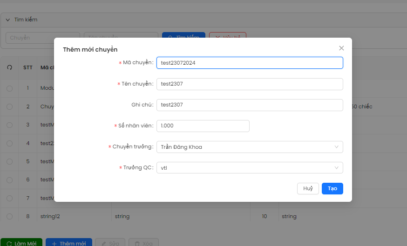Screen dimensions: 407x246
Task: Select the radio button for row 5
Action: pos(9,161)
